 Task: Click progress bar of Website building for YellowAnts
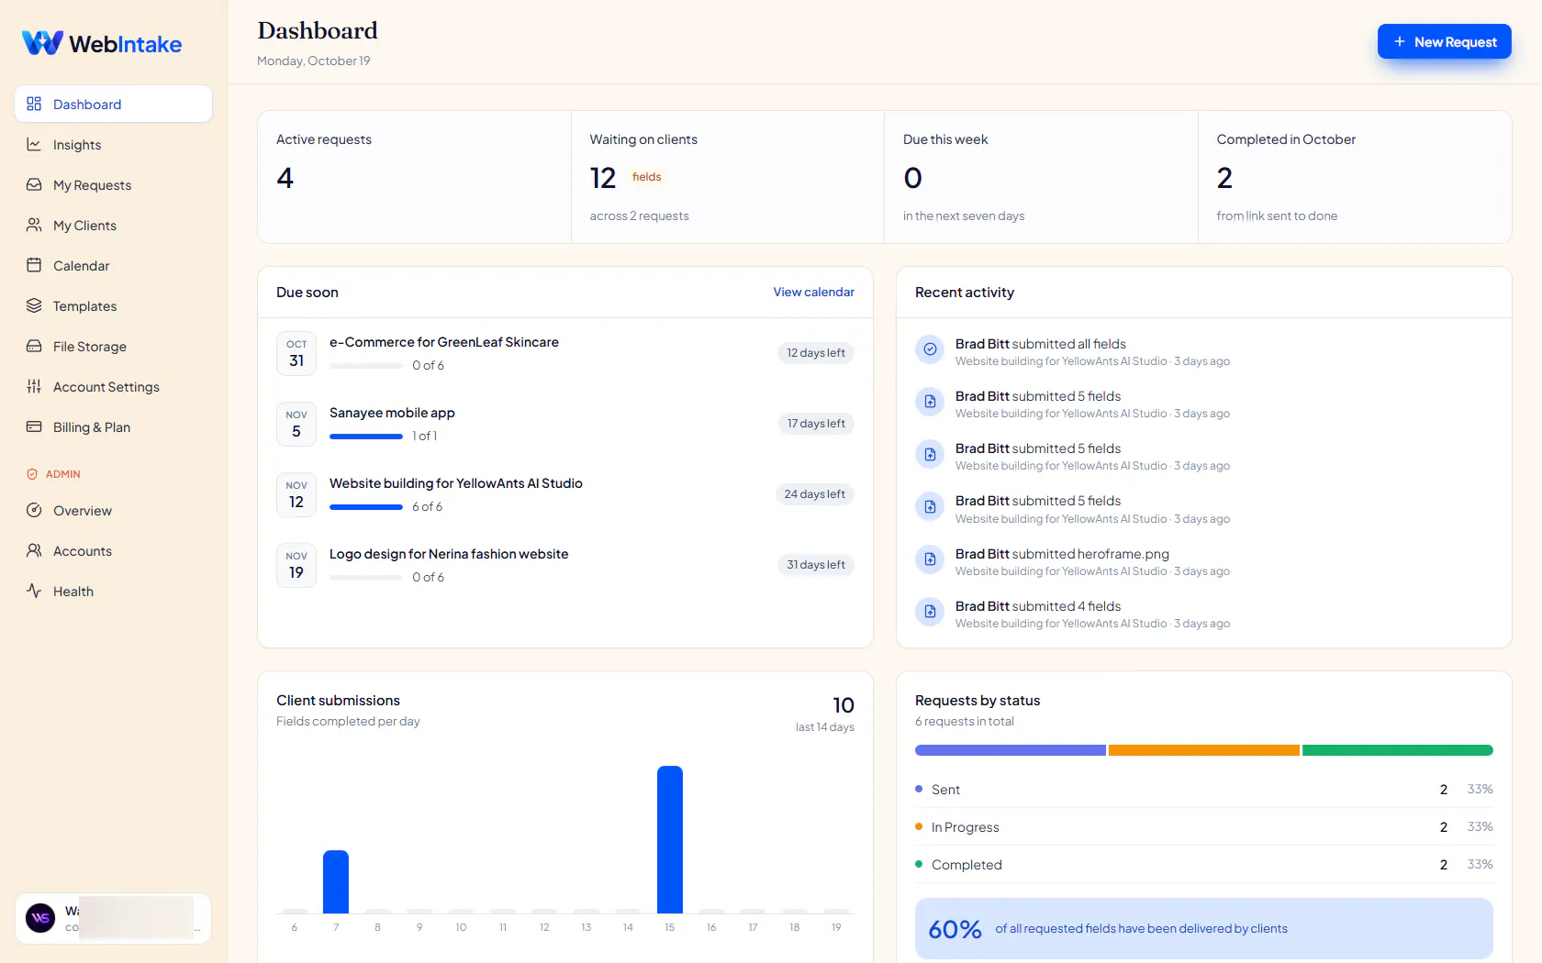point(366,507)
